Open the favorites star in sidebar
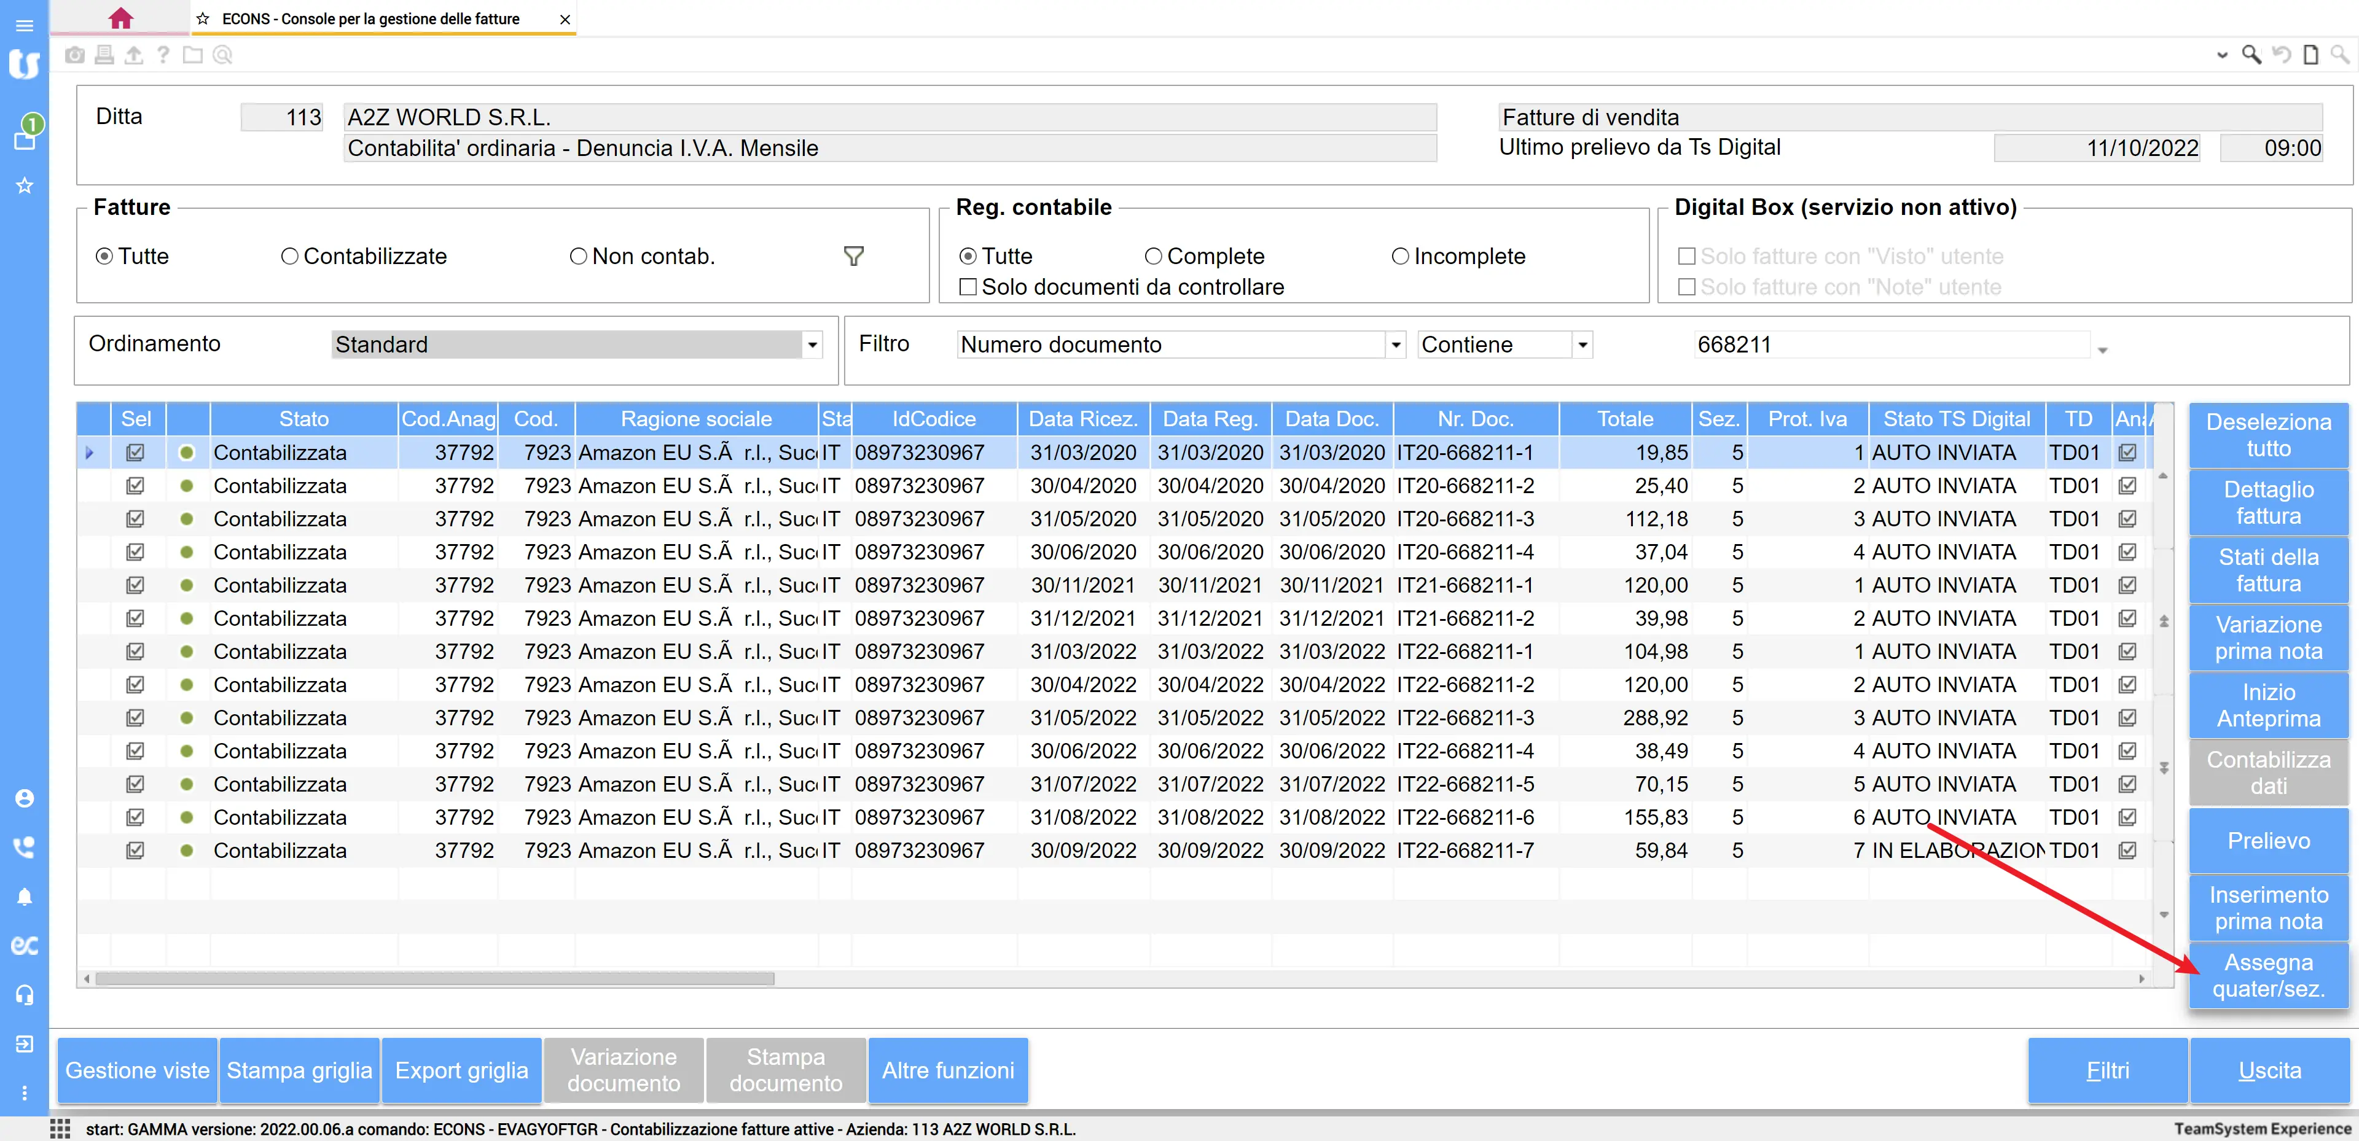 coord(25,186)
